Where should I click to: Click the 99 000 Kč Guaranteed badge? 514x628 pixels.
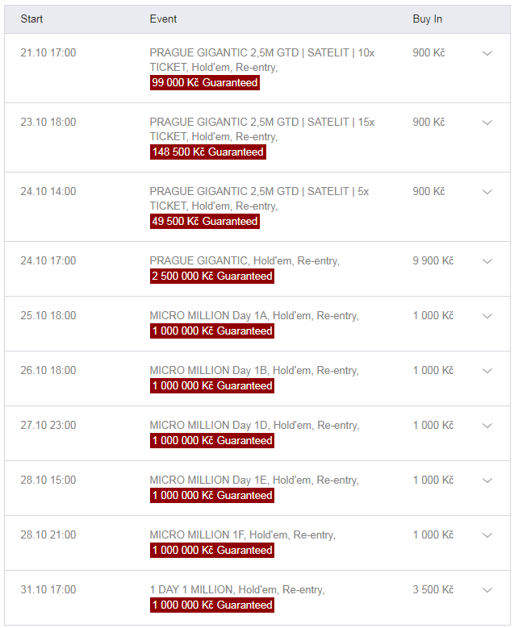(204, 83)
